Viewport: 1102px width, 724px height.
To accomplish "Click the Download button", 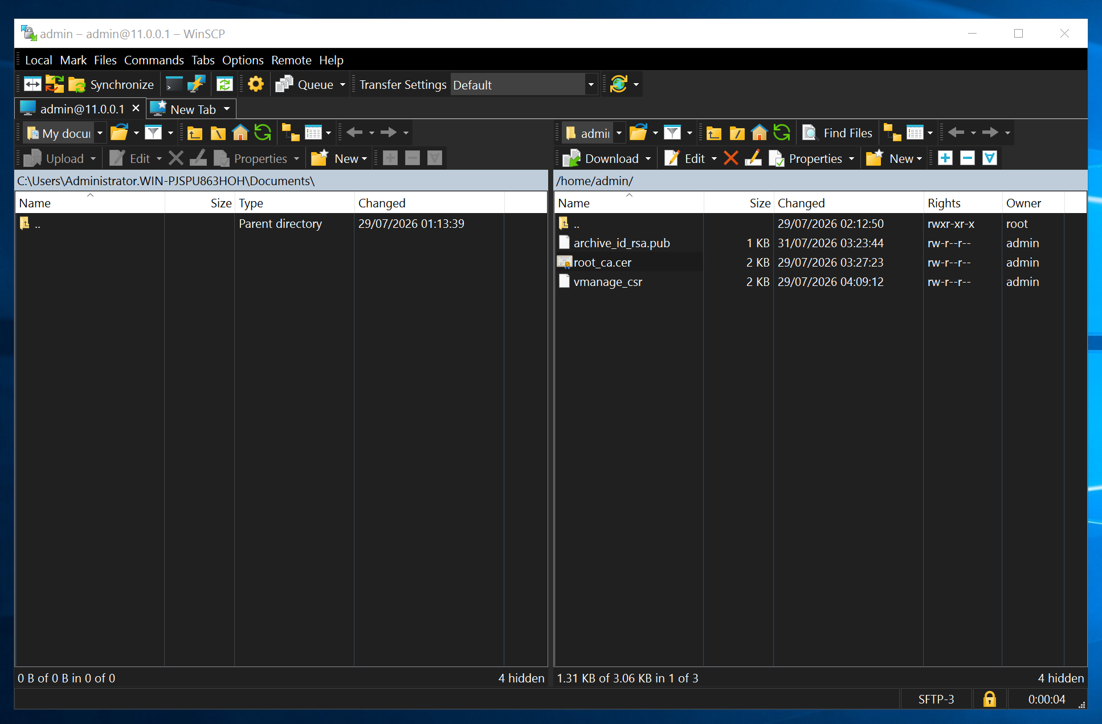I will (601, 158).
